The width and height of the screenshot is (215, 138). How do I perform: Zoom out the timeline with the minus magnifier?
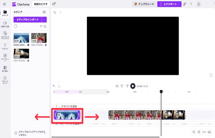click(x=194, y=132)
